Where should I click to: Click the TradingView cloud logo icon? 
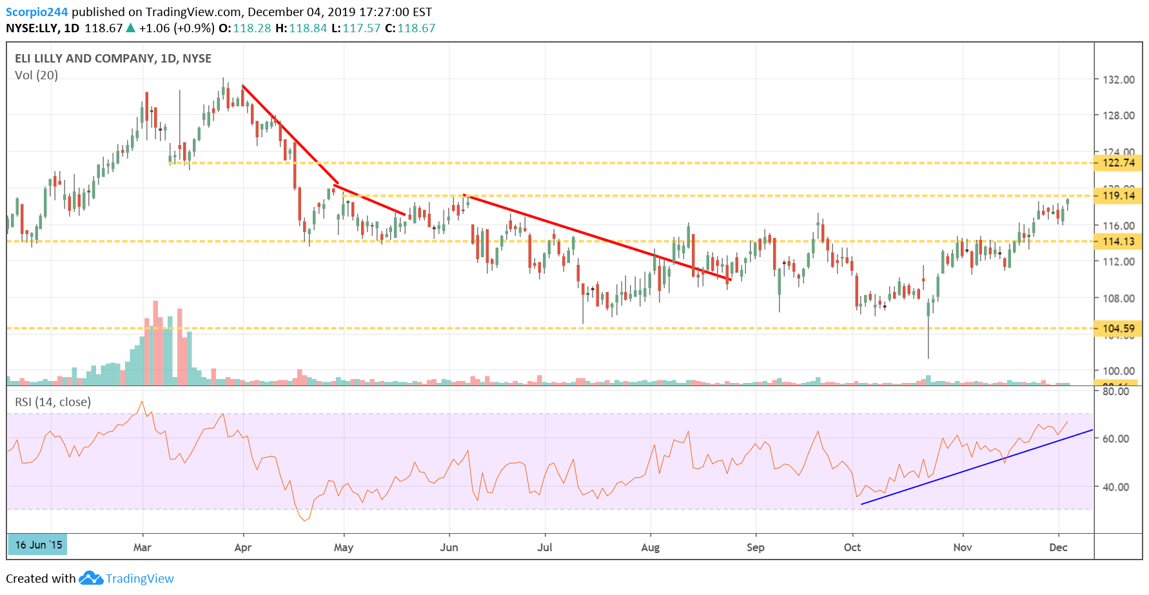[x=91, y=578]
